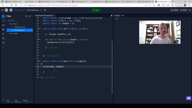Click the OCECertWorkbook repl name
Screen dimensions: 192x108
pyautogui.click(x=33, y=10)
